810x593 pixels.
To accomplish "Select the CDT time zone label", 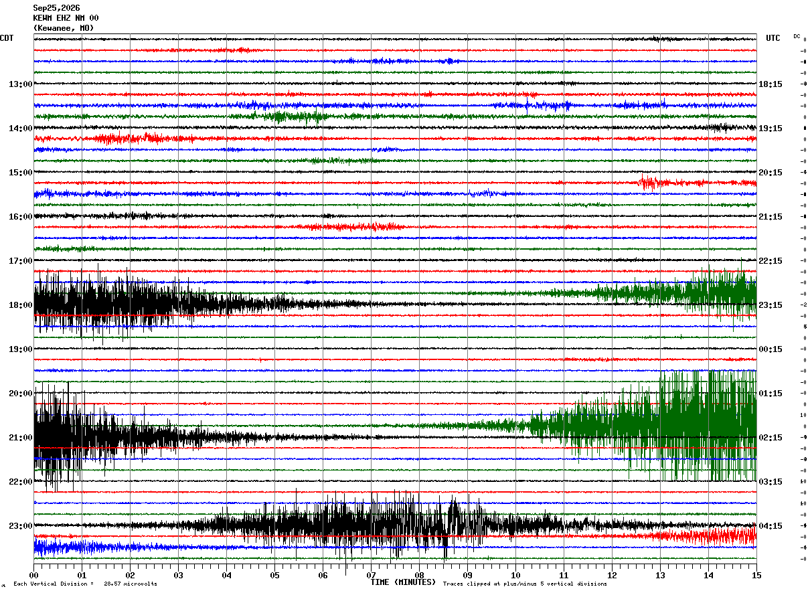I will pyautogui.click(x=7, y=38).
